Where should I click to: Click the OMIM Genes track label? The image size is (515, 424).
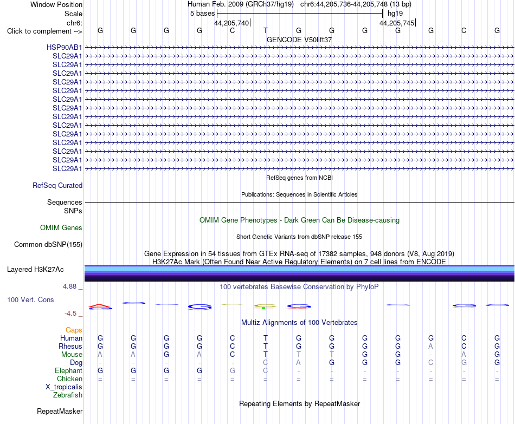(x=61, y=228)
